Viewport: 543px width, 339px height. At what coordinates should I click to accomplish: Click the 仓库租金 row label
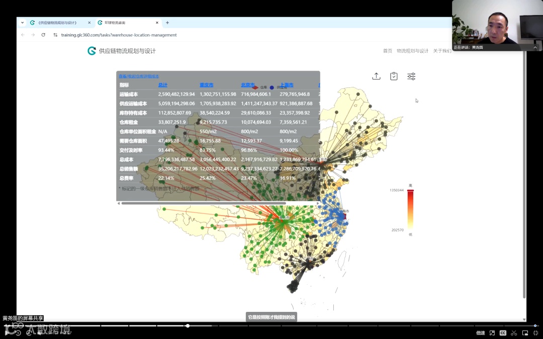pos(129,123)
